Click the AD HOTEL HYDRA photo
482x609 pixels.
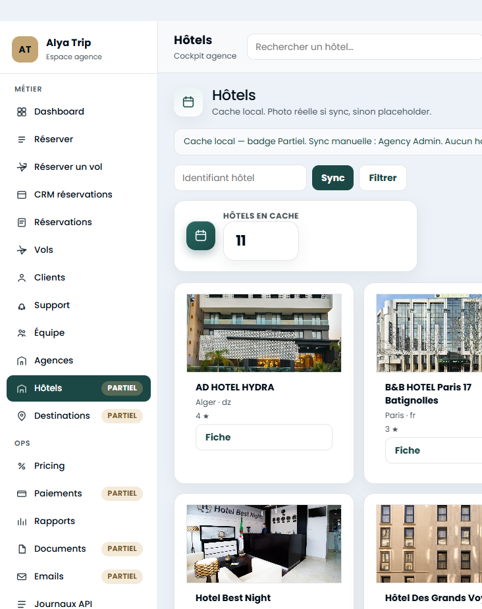click(264, 333)
